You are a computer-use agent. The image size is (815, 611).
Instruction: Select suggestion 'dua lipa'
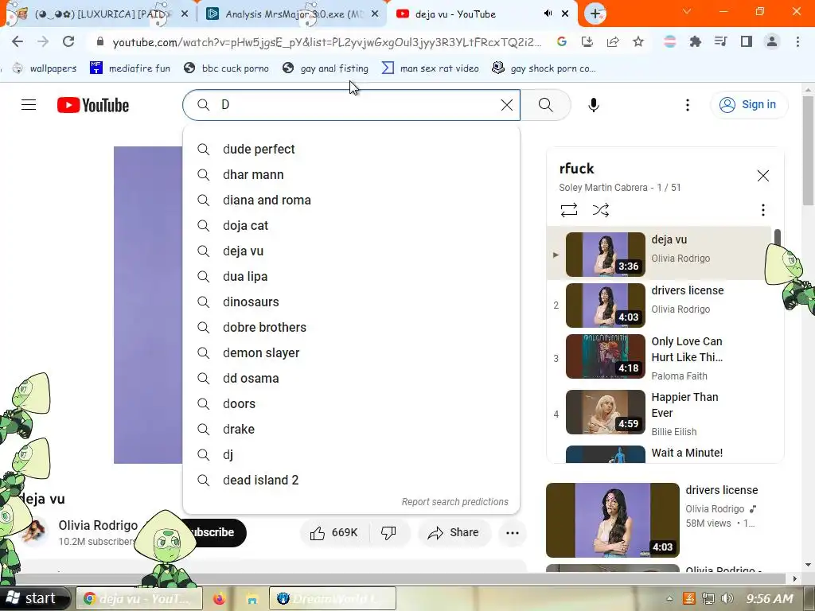point(351,276)
